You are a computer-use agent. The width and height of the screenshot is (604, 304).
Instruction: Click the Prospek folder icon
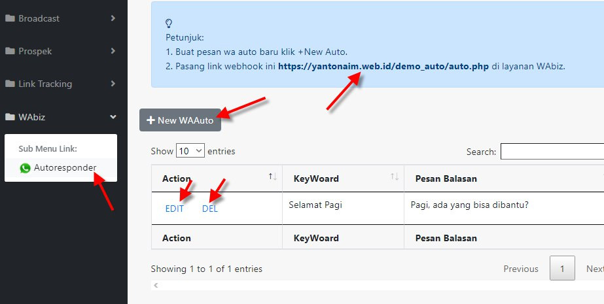pyautogui.click(x=10, y=51)
